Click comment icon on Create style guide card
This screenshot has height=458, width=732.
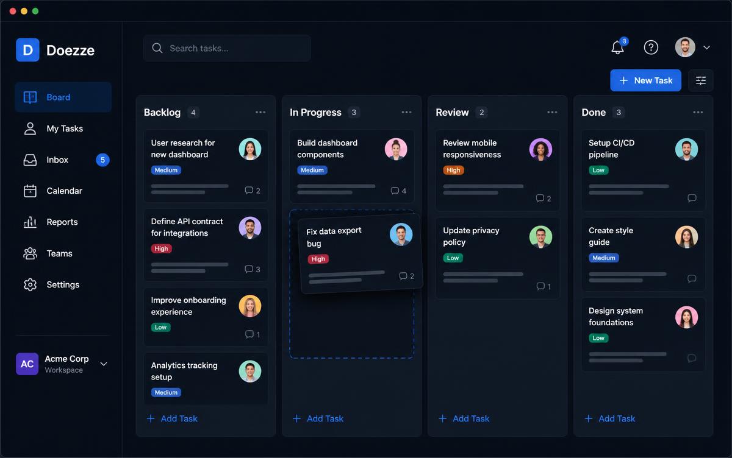tap(692, 279)
